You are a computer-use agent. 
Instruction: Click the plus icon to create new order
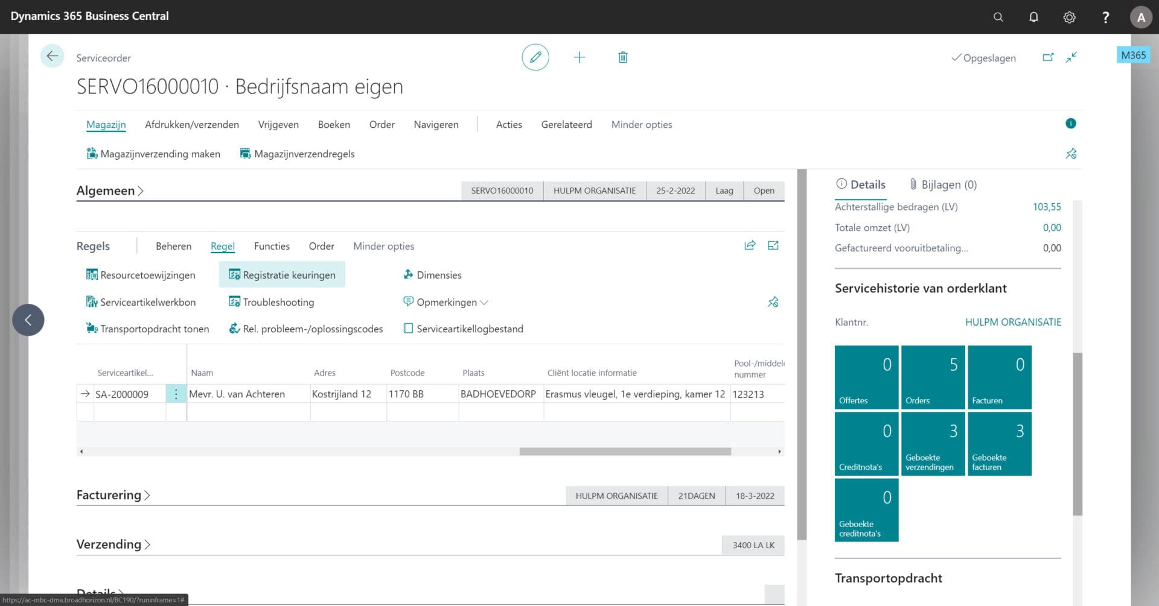pos(579,57)
